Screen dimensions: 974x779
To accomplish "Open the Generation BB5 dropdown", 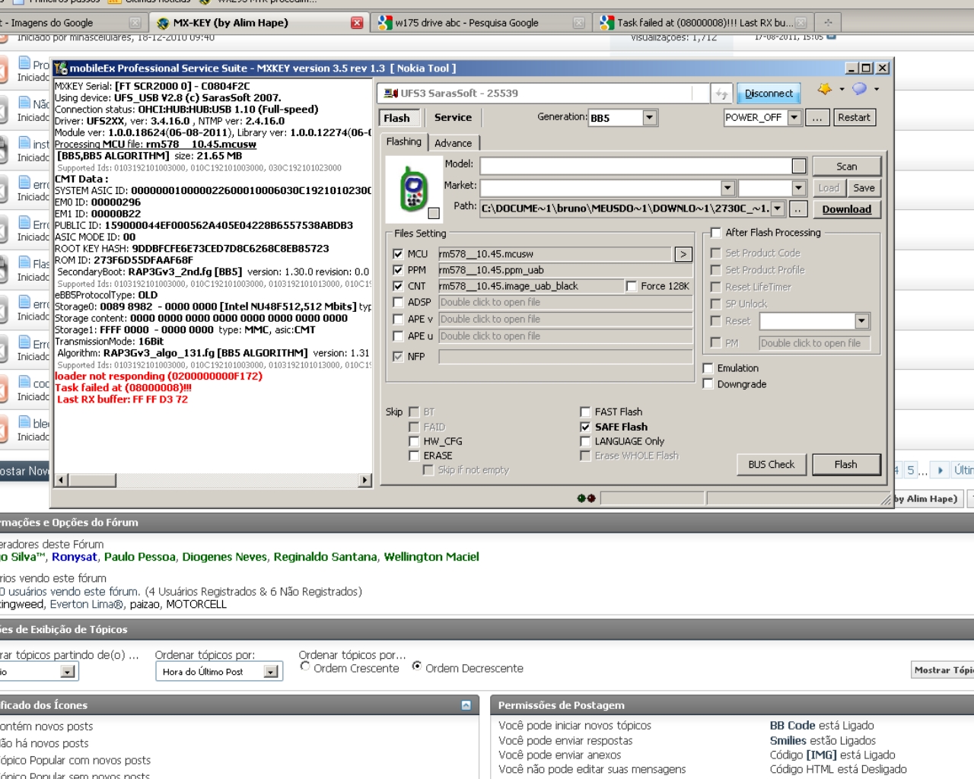I will click(649, 118).
